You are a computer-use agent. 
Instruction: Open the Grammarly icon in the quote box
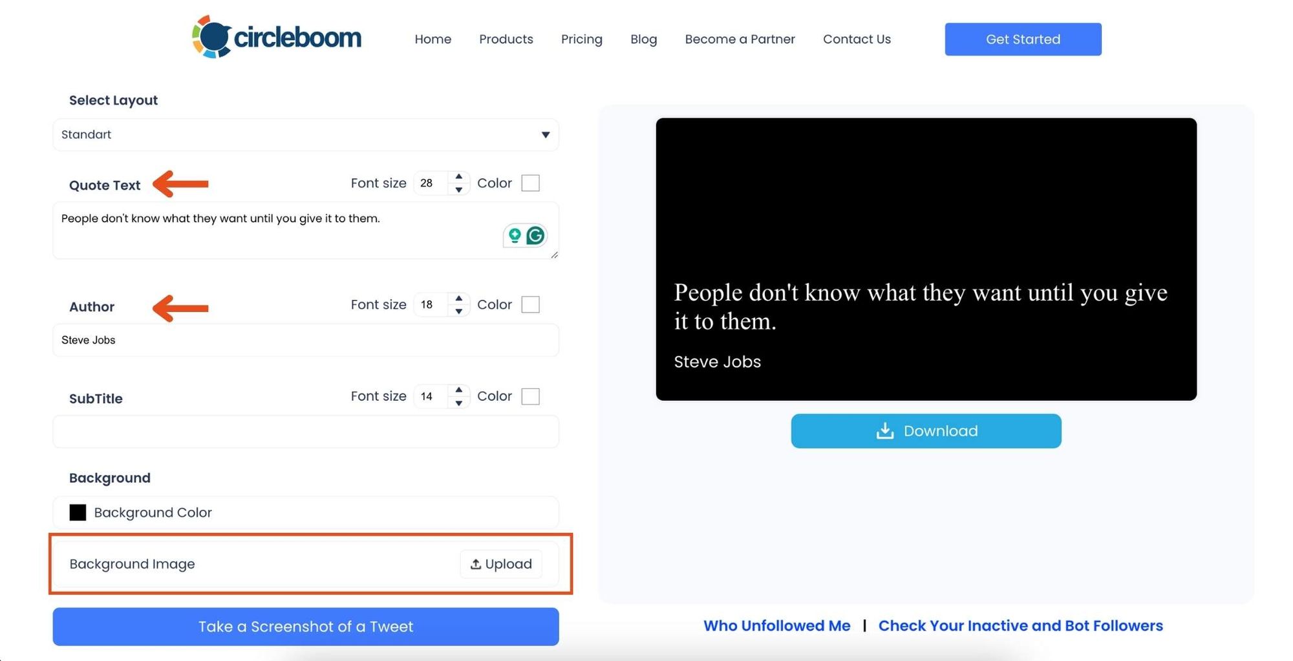coord(535,235)
